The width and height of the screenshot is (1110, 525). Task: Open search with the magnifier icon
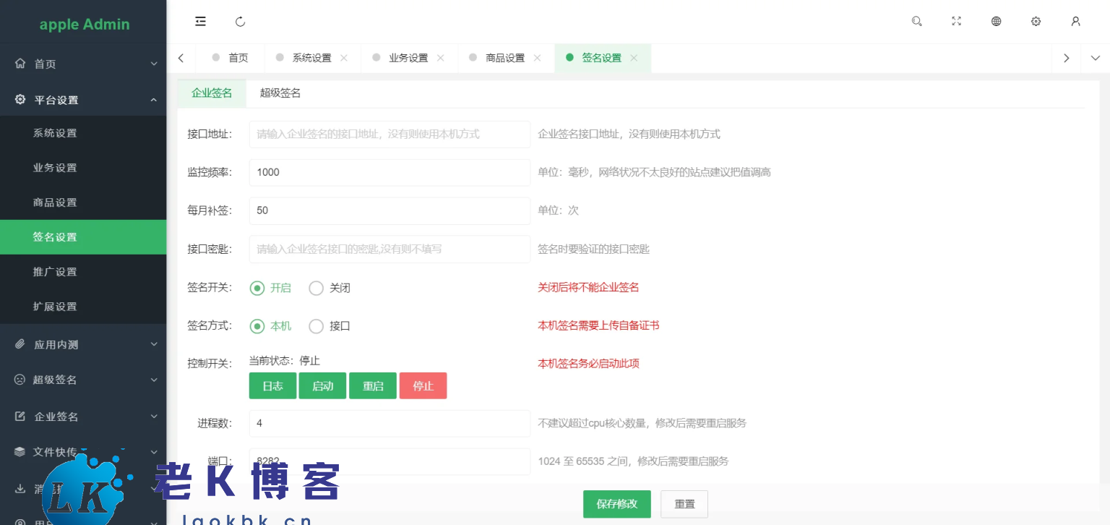[x=916, y=22]
